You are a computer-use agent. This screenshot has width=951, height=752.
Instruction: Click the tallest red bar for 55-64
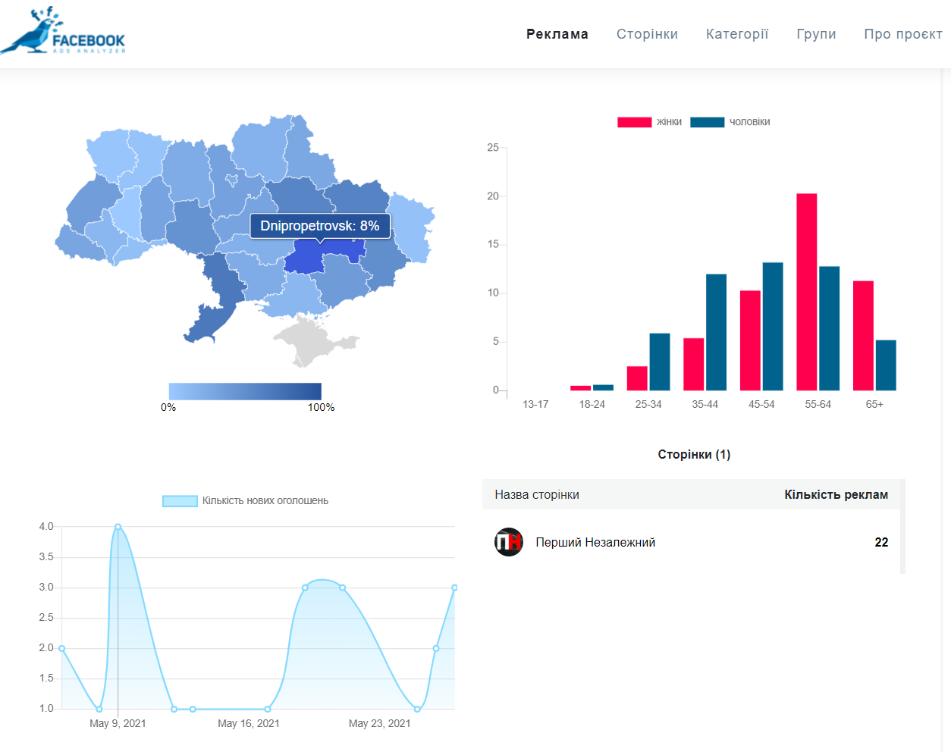[x=806, y=292]
